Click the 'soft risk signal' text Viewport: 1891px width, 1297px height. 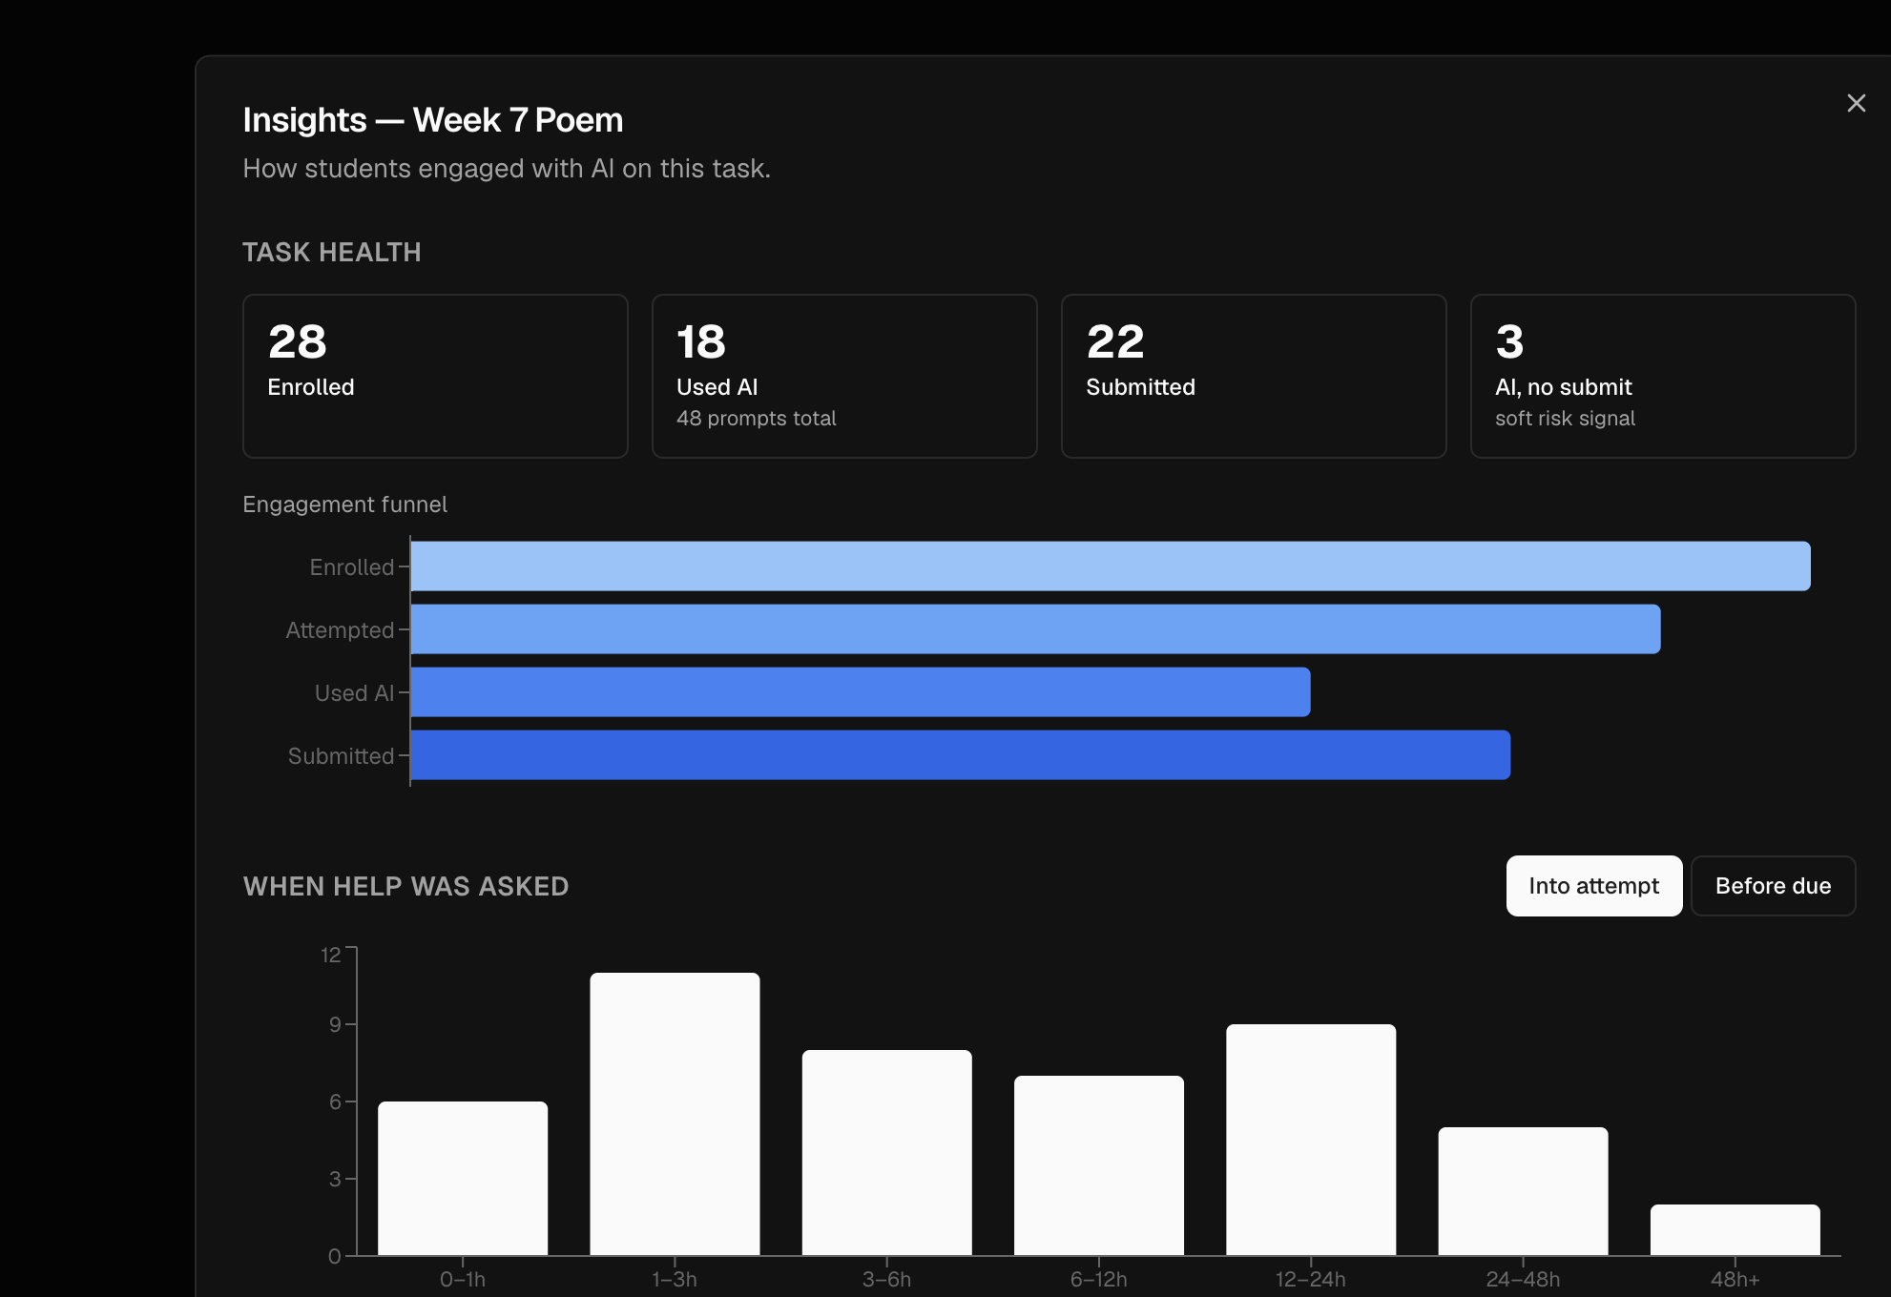(x=1565, y=419)
